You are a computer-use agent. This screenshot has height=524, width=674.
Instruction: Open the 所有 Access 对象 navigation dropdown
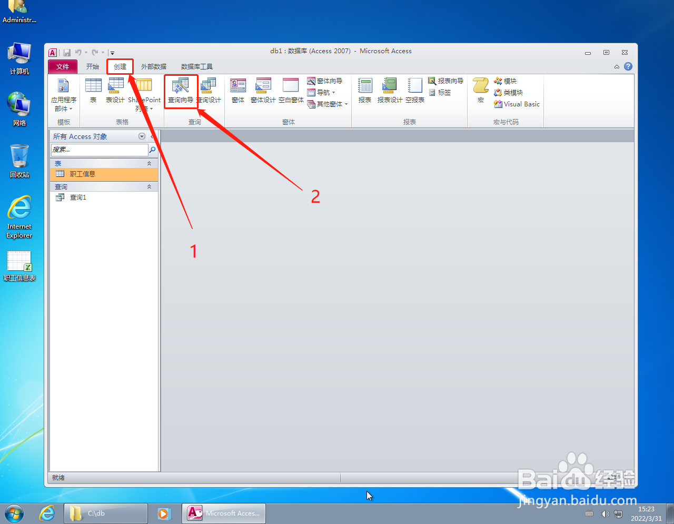tap(142, 136)
